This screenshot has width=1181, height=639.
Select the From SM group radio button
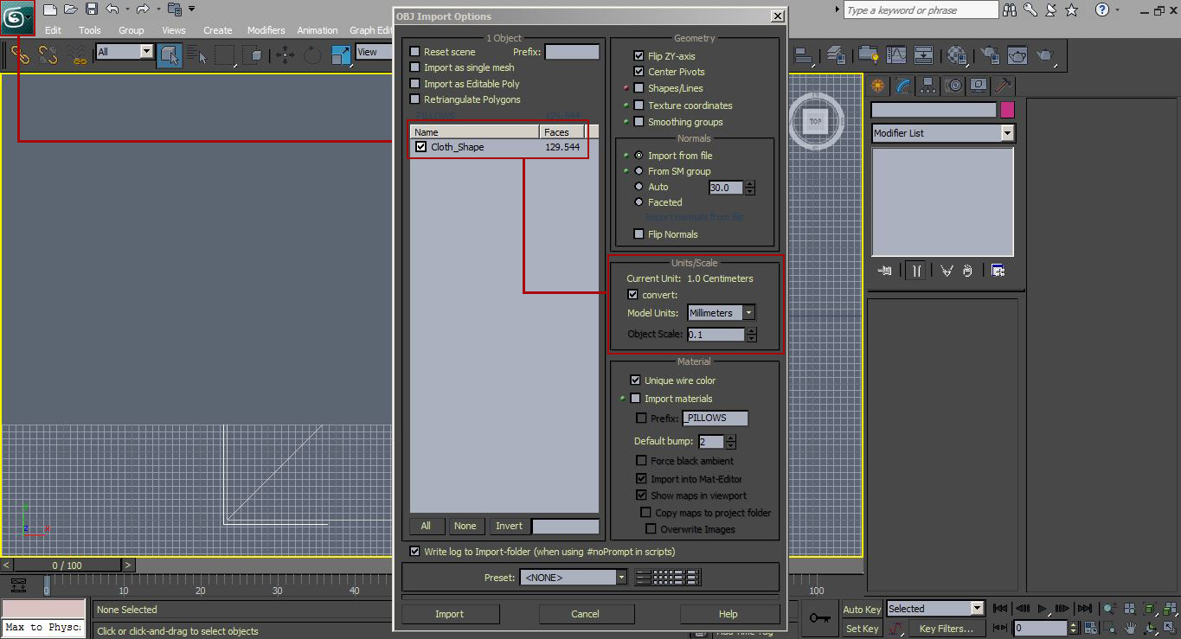[x=639, y=171]
